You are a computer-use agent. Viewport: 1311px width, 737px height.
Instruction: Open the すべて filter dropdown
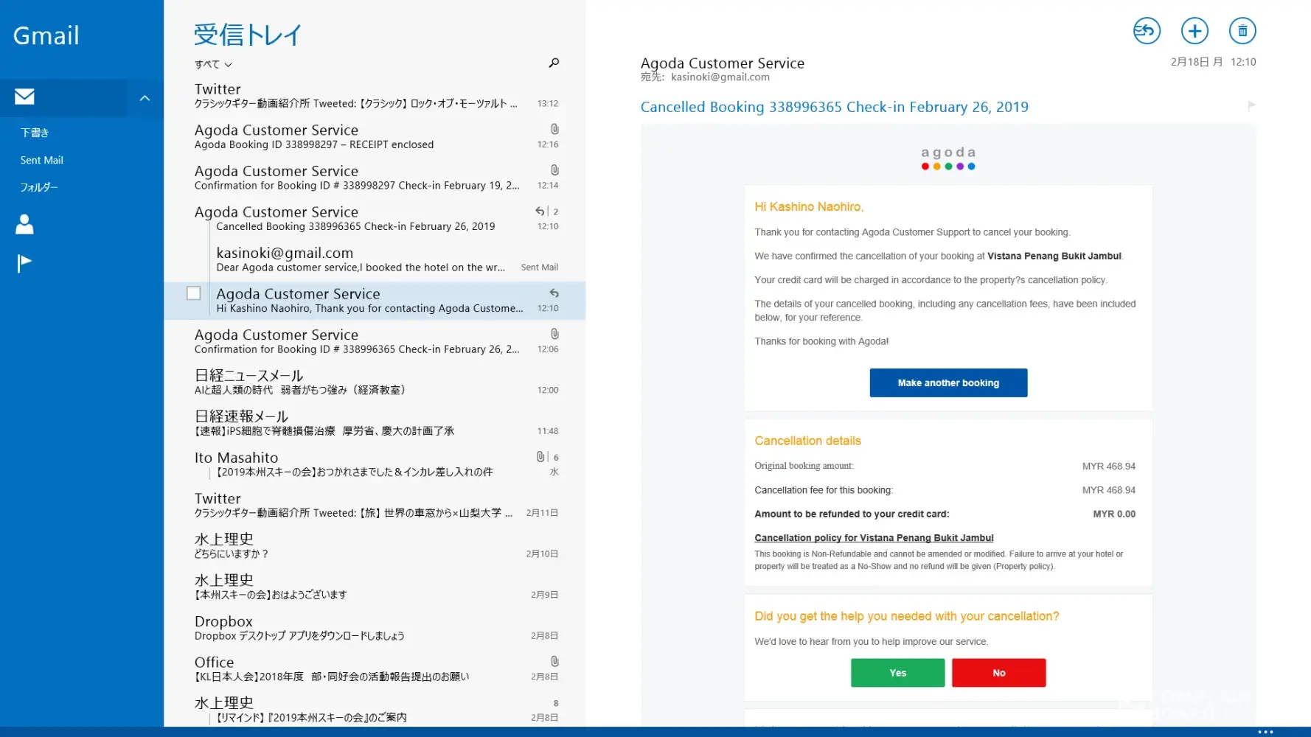pyautogui.click(x=213, y=65)
